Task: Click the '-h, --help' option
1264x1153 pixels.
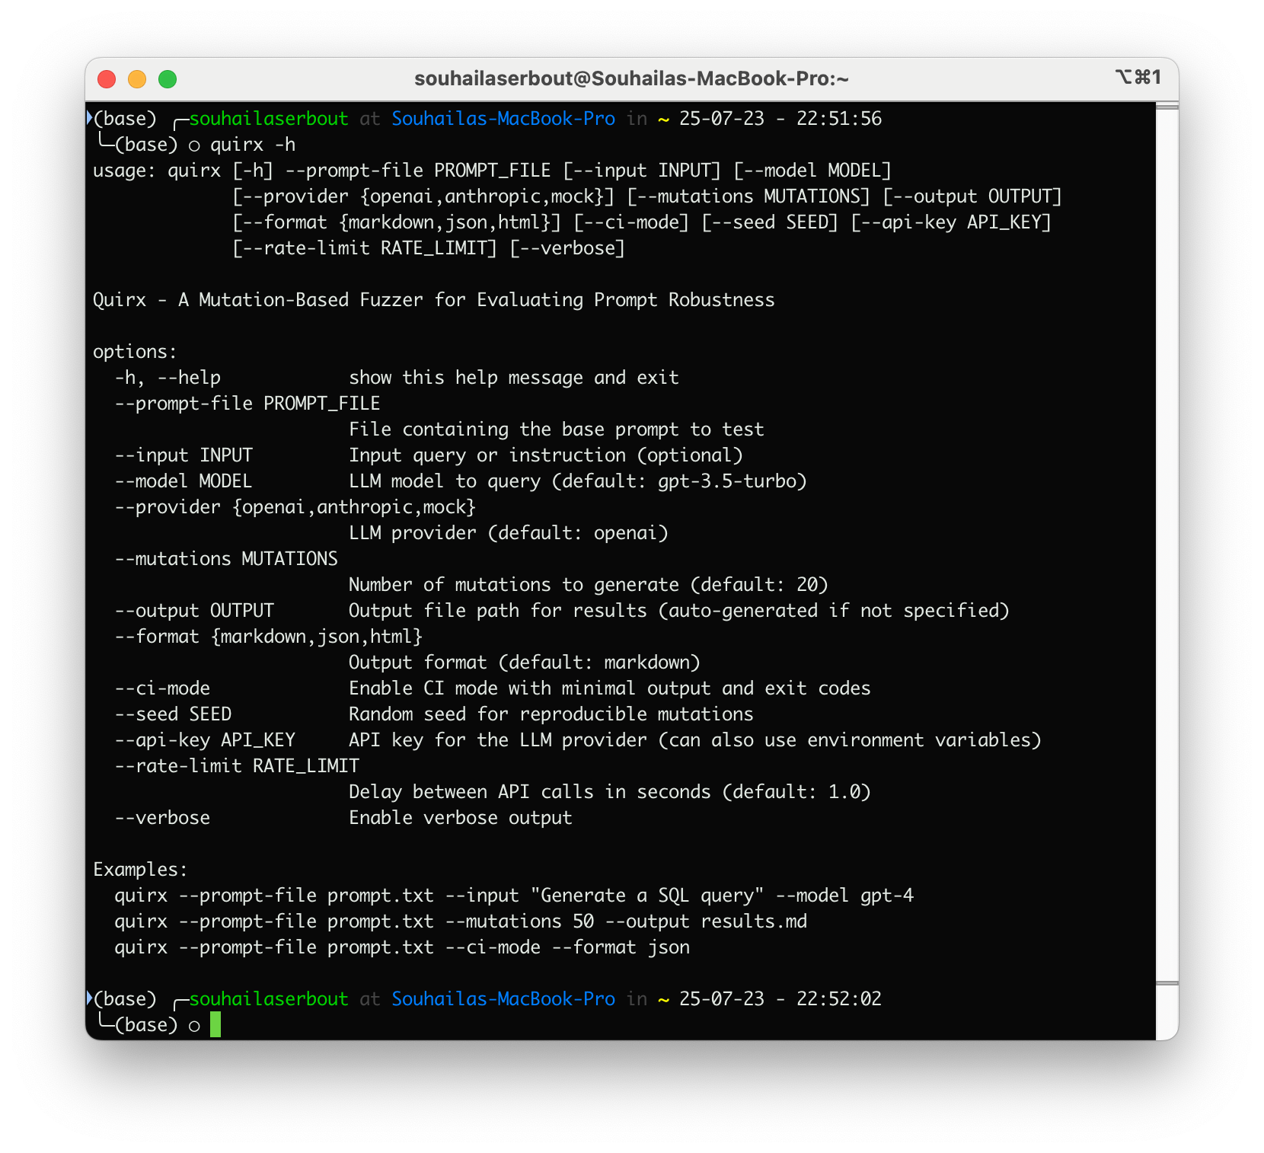Action: pos(168,378)
